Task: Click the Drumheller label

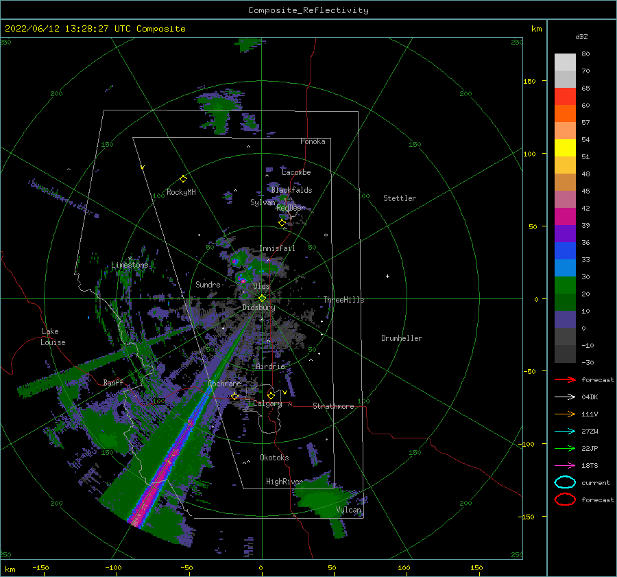Action: click(402, 338)
